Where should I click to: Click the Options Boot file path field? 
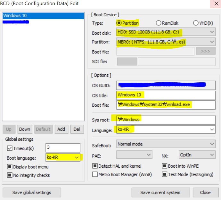[x=166, y=105]
